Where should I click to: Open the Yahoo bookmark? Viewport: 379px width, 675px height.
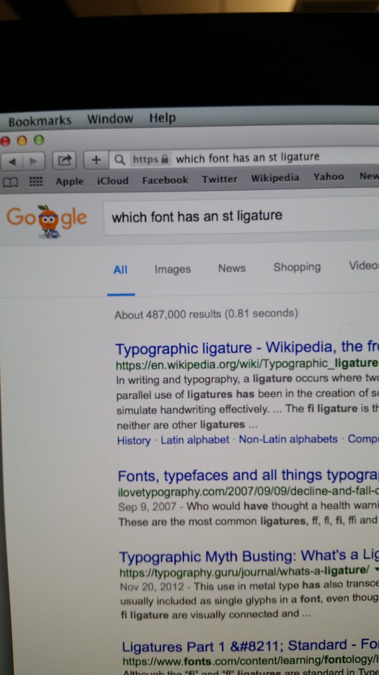(x=328, y=177)
